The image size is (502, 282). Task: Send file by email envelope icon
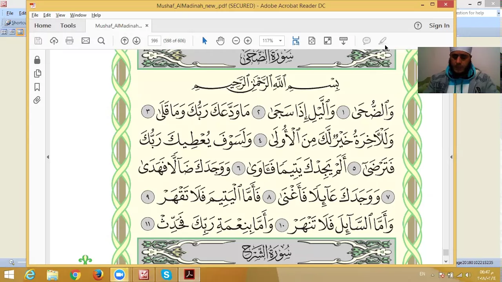pyautogui.click(x=85, y=41)
